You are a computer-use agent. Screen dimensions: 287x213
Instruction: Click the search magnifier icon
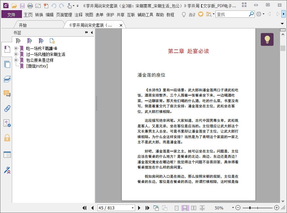[x=251, y=14]
